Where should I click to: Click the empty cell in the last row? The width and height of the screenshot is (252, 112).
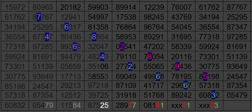(237, 105)
